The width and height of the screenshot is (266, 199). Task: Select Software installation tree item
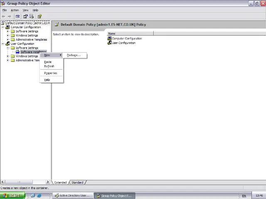coord(33,52)
